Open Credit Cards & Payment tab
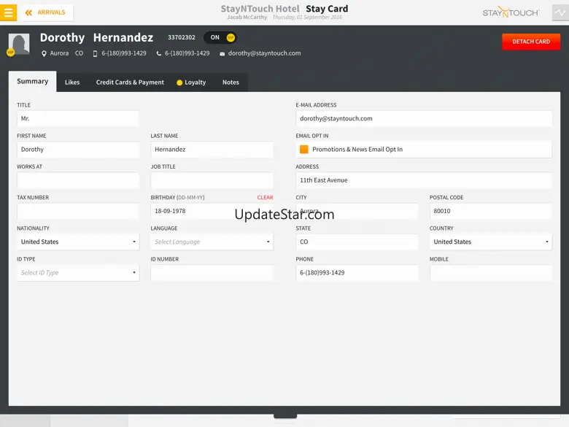The image size is (569, 427). click(130, 82)
